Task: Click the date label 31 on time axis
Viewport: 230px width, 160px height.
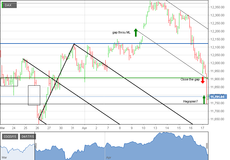Action: (x=73, y=128)
